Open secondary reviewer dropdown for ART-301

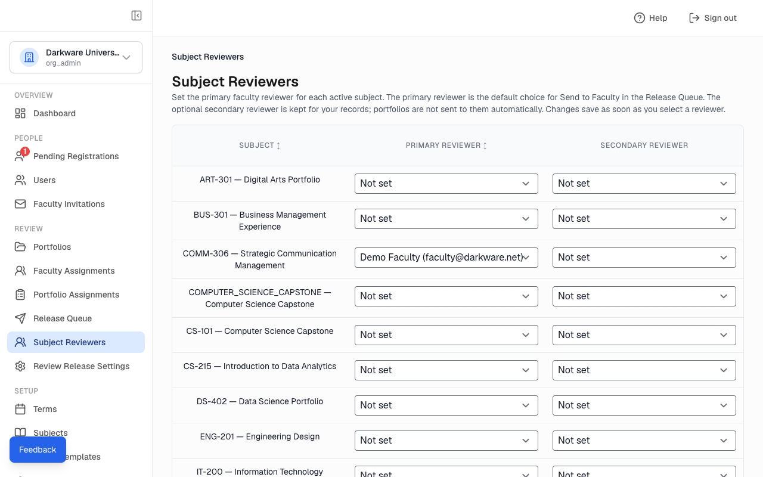(644, 184)
